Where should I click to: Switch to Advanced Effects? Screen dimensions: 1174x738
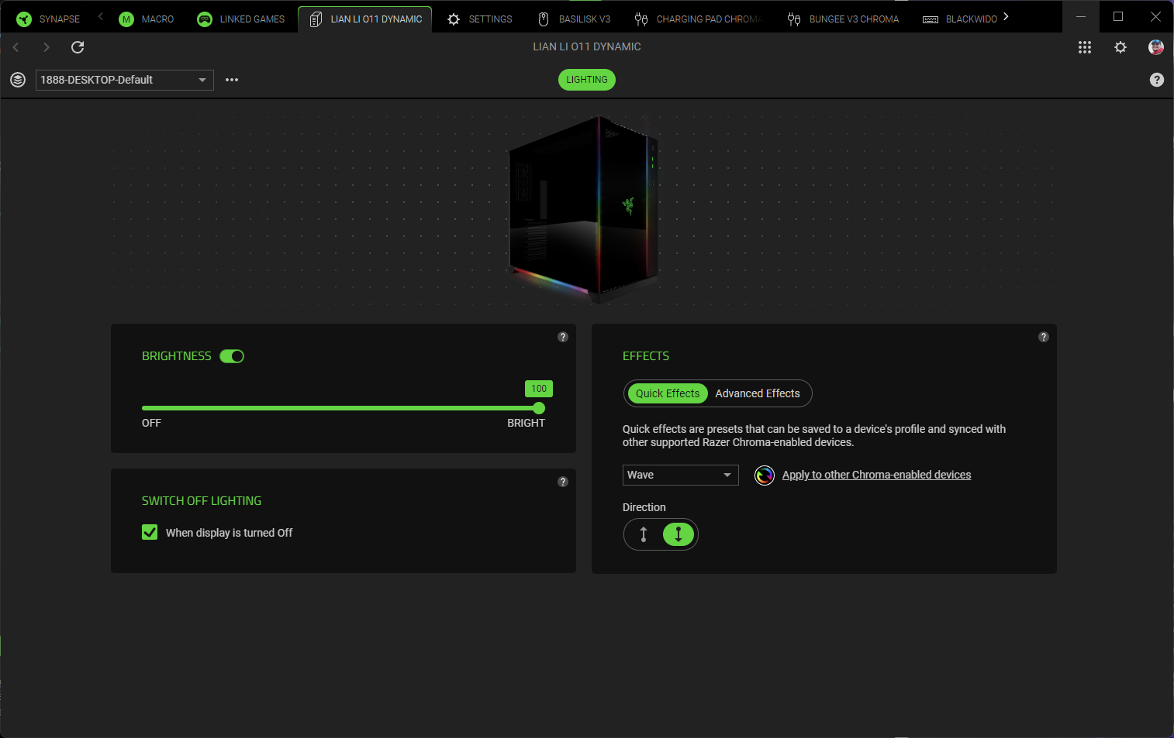click(x=758, y=393)
